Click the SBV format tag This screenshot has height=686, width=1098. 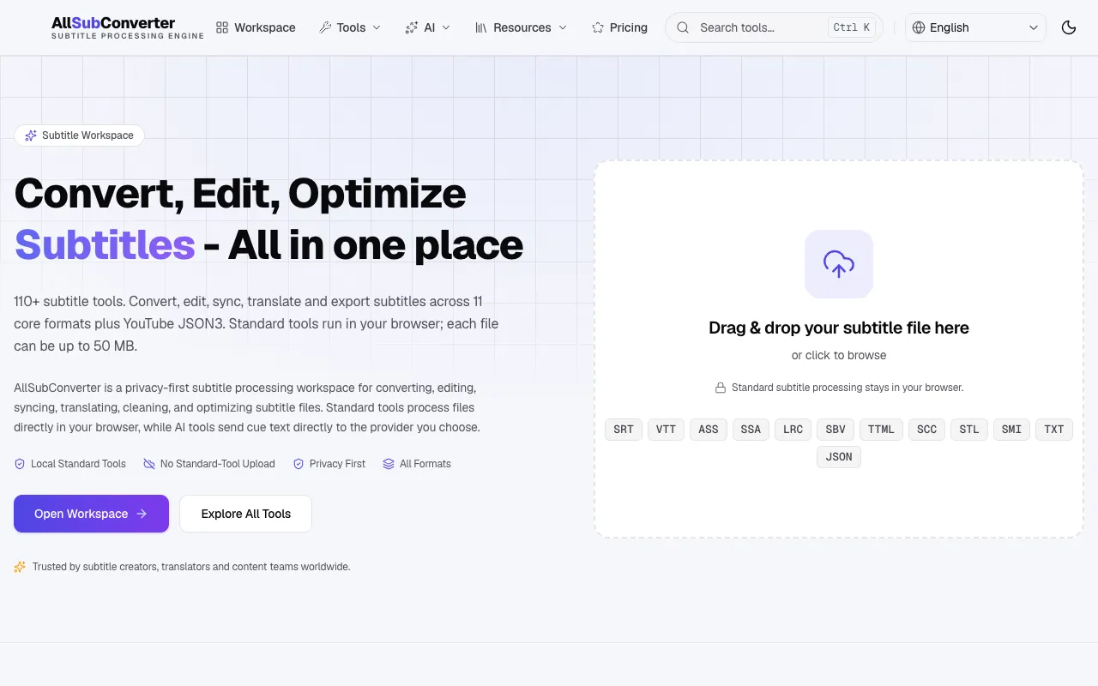click(x=836, y=430)
